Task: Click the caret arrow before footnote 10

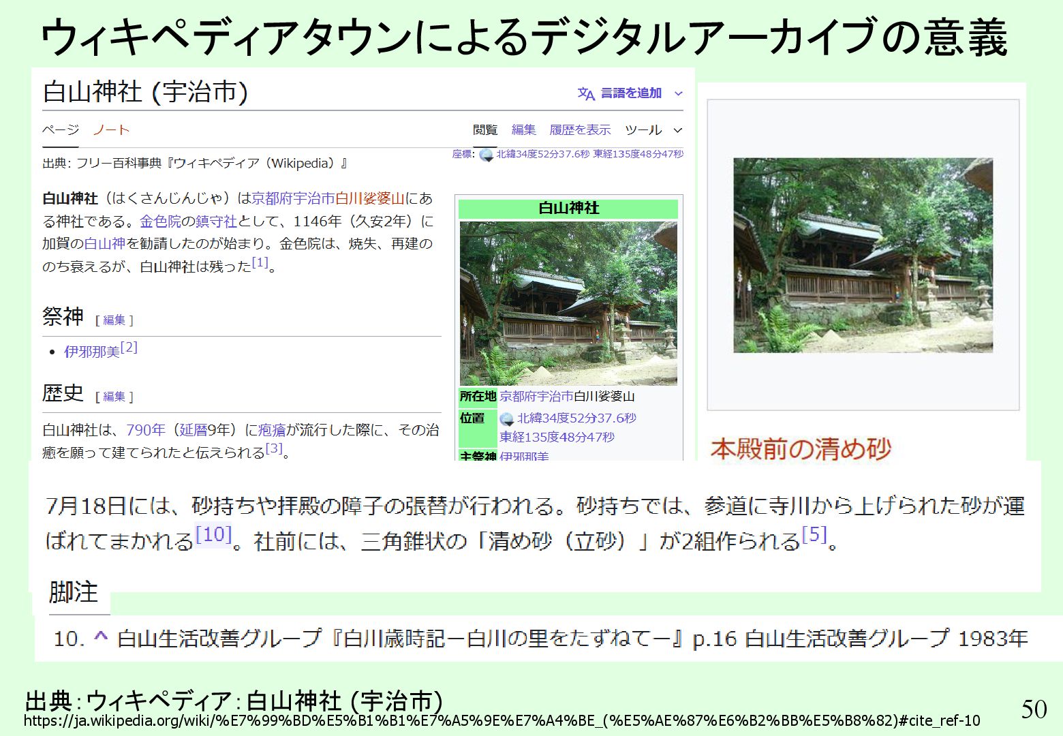Action: pos(101,637)
